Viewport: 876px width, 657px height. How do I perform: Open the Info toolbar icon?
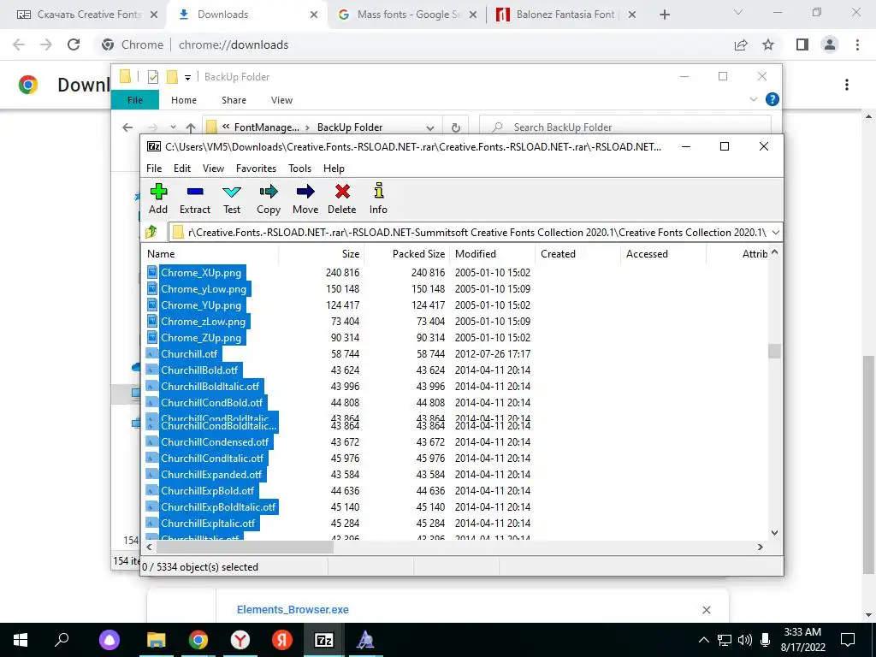pos(378,198)
